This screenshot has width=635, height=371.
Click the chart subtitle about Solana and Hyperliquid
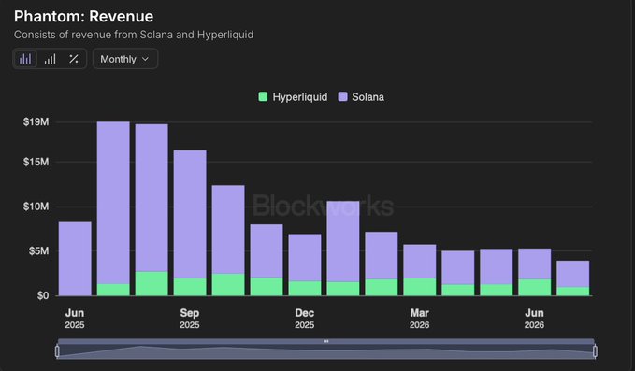pos(134,35)
